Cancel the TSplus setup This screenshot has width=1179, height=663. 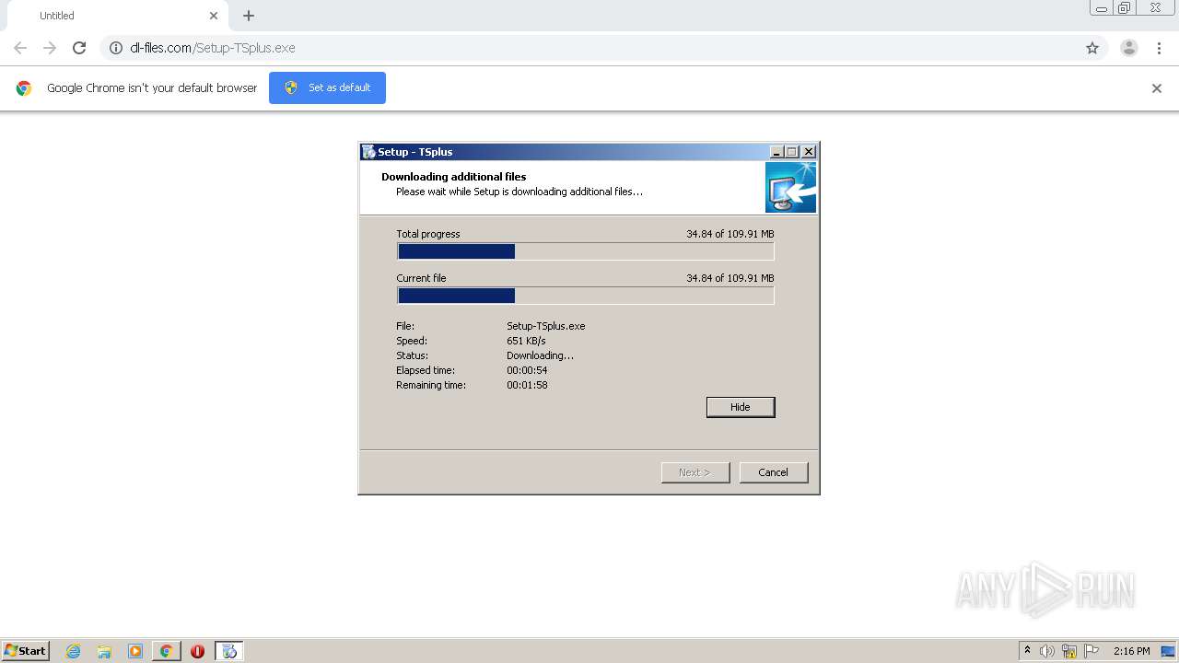point(774,472)
